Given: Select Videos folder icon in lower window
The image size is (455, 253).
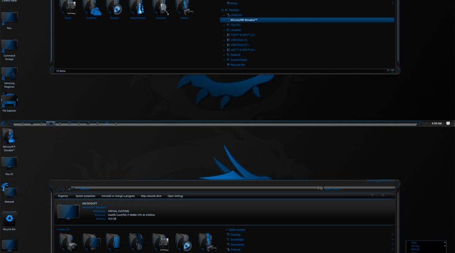Looking at the screenshot, I should [x=208, y=242].
